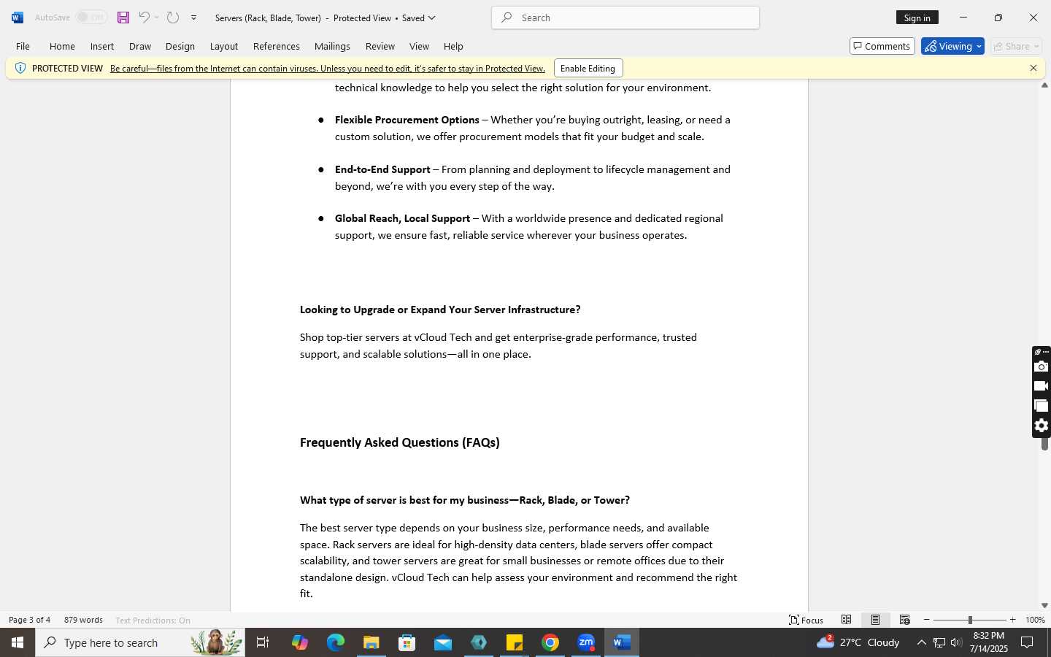Switch to the Layout tab
1051x657 pixels.
tap(224, 46)
